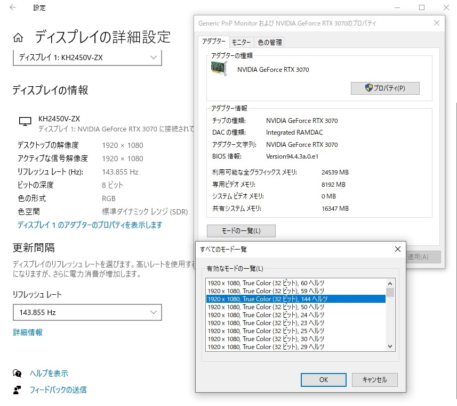Maximize the Settings window
The width and height of the screenshot is (457, 406).
click(422, 7)
